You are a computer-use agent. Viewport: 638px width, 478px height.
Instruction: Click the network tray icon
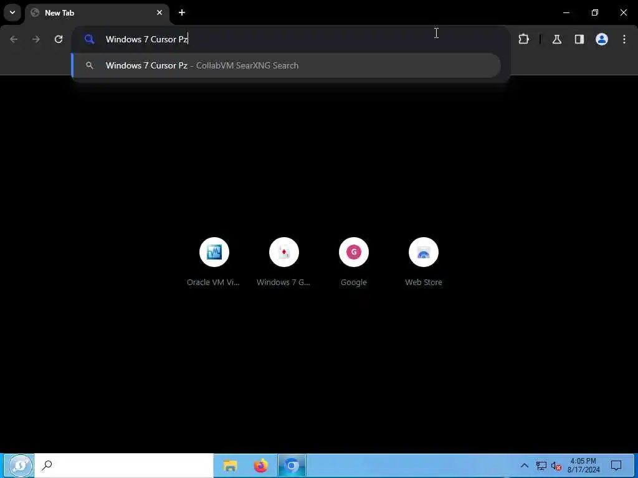(541, 466)
